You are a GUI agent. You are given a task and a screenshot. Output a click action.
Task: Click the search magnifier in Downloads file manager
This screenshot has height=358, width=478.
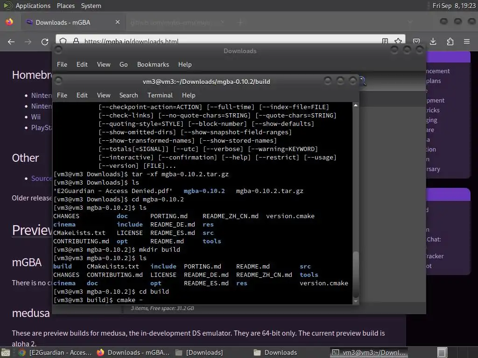point(362,81)
